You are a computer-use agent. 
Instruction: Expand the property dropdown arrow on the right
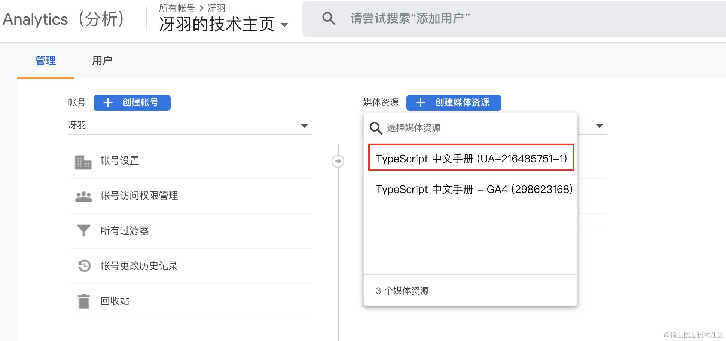click(x=600, y=126)
